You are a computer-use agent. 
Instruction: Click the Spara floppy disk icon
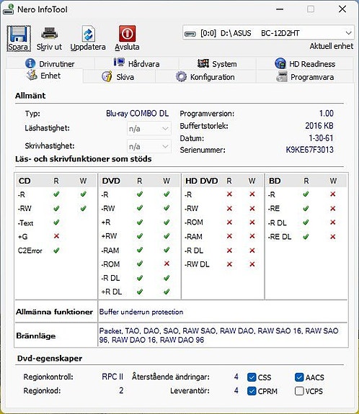pos(19,34)
